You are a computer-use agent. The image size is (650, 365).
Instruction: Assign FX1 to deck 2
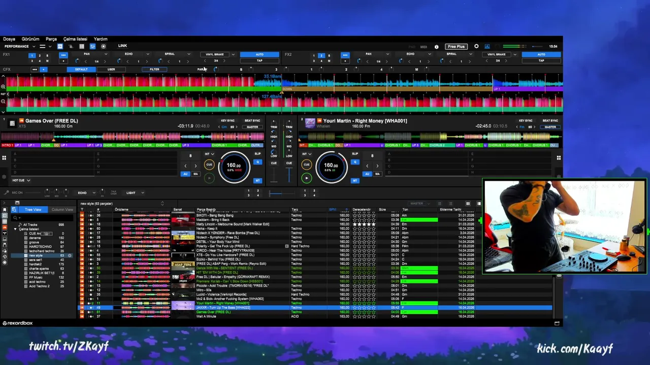[x=40, y=55]
